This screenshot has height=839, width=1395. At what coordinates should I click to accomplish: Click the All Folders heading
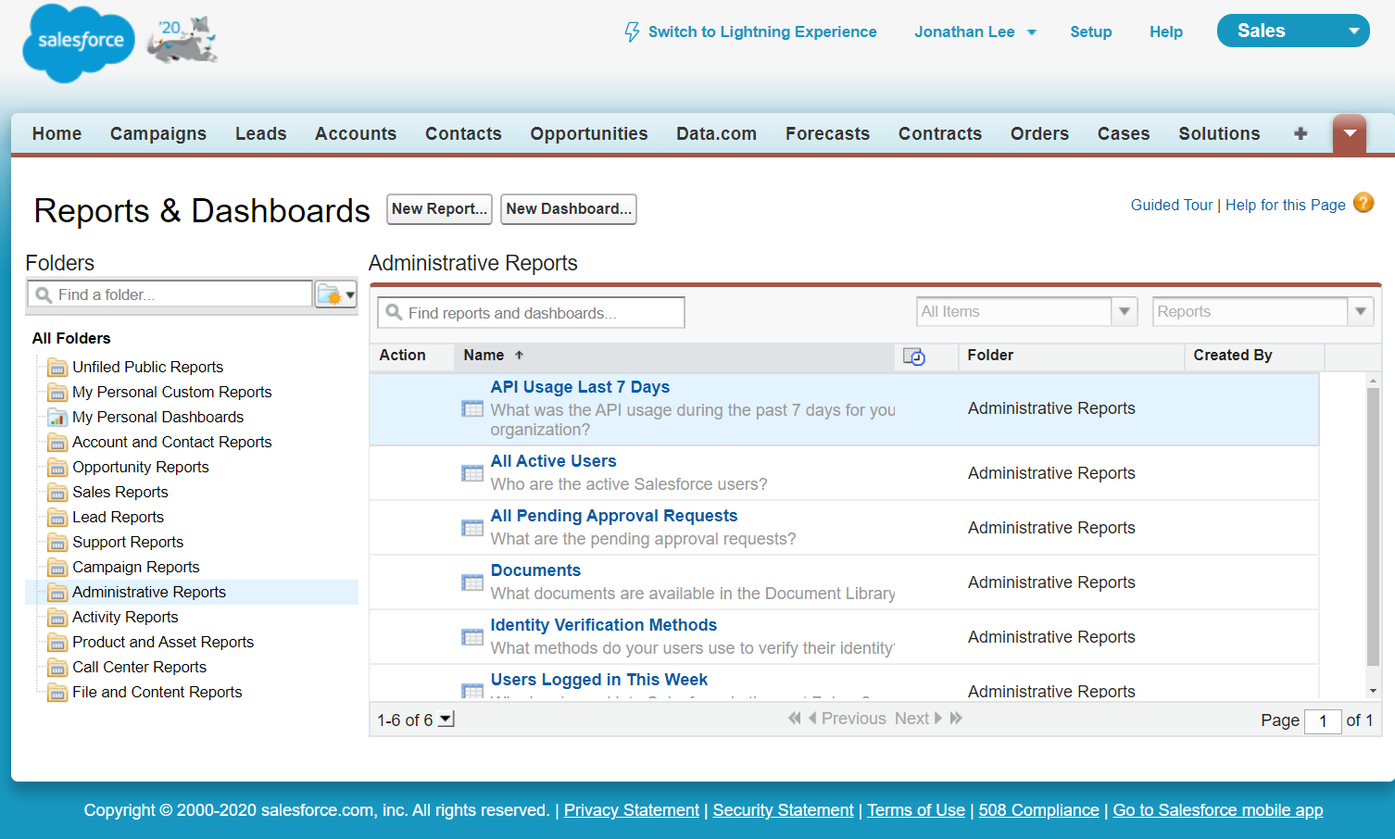coord(71,338)
